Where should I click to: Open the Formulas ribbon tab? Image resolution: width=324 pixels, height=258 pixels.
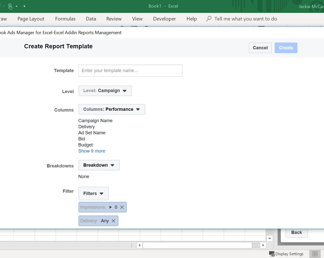coord(65,19)
